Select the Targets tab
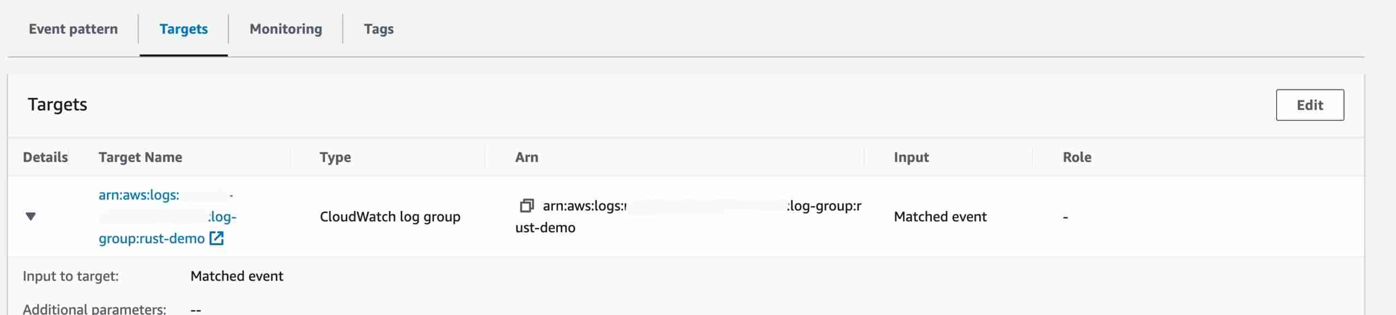This screenshot has width=1396, height=315. tap(183, 29)
